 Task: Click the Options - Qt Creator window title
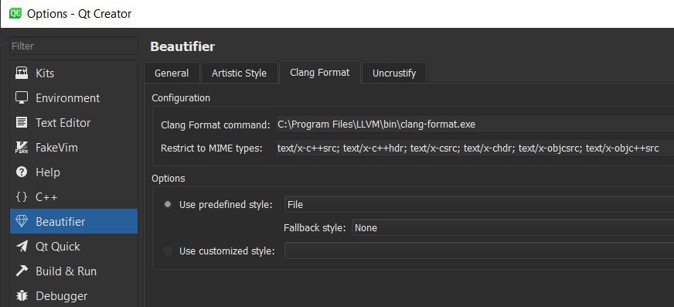[79, 14]
